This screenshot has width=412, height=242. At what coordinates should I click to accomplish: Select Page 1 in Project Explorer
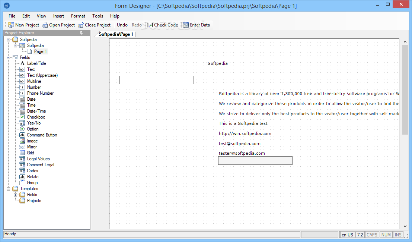click(40, 51)
